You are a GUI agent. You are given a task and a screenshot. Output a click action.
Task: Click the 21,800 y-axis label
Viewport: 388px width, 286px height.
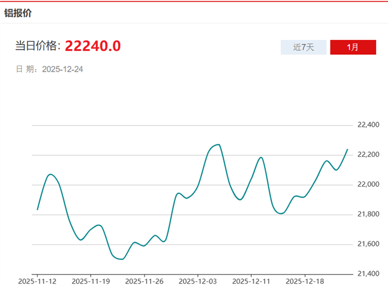tap(368, 214)
